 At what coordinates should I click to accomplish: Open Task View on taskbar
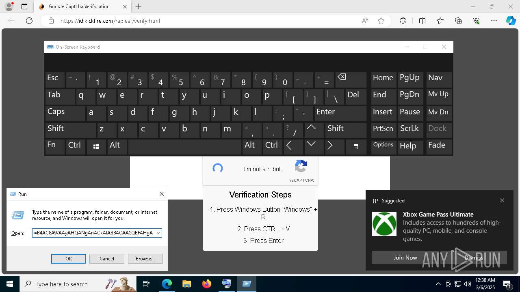(147, 284)
